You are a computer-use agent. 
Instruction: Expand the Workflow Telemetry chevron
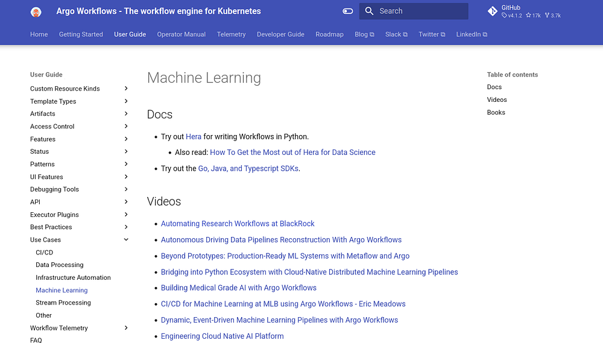(x=126, y=327)
